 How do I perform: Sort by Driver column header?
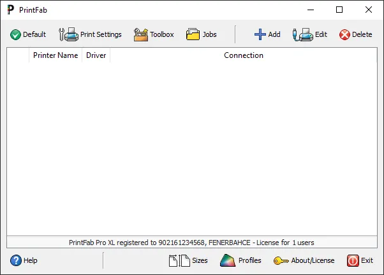[96, 55]
